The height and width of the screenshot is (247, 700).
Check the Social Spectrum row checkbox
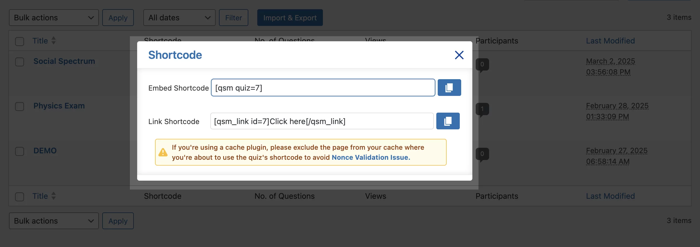20,62
